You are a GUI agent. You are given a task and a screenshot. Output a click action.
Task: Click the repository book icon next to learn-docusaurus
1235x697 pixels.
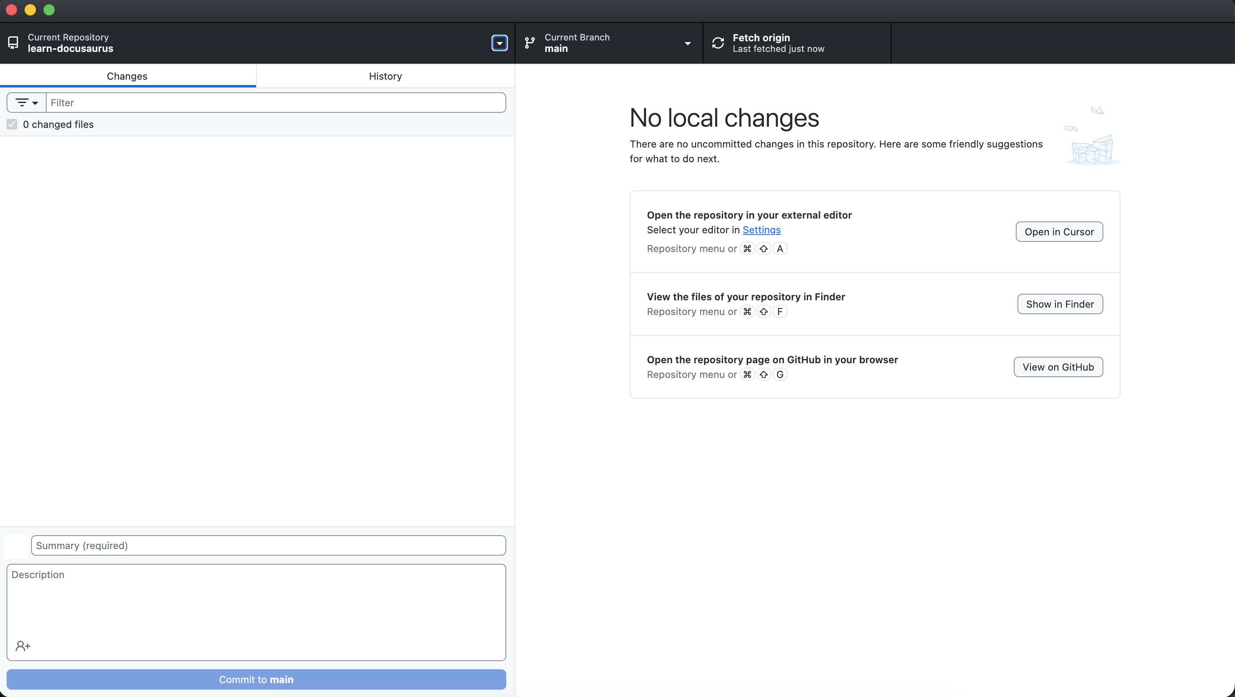[13, 42]
